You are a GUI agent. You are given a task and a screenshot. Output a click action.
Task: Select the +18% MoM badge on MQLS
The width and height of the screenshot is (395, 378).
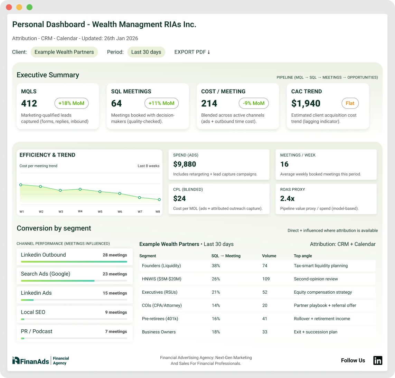(x=72, y=103)
